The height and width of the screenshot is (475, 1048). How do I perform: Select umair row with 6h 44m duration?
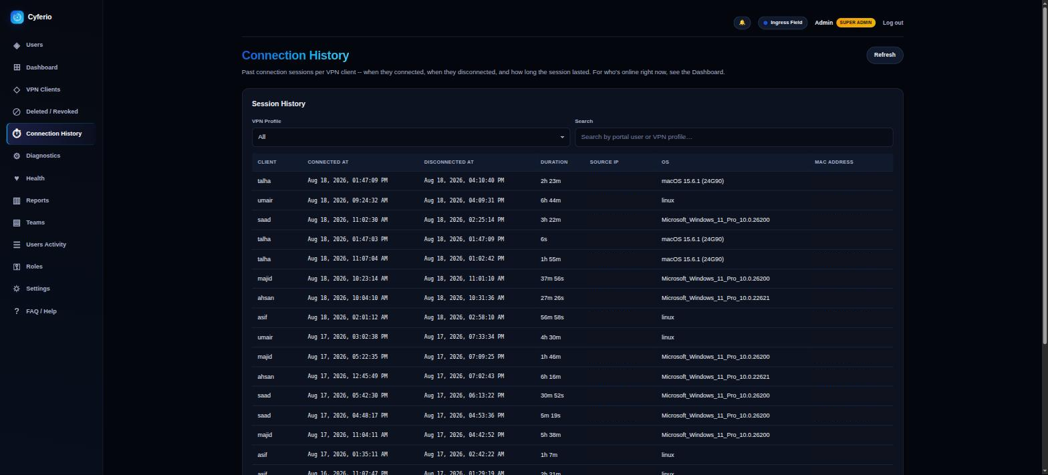click(x=572, y=200)
